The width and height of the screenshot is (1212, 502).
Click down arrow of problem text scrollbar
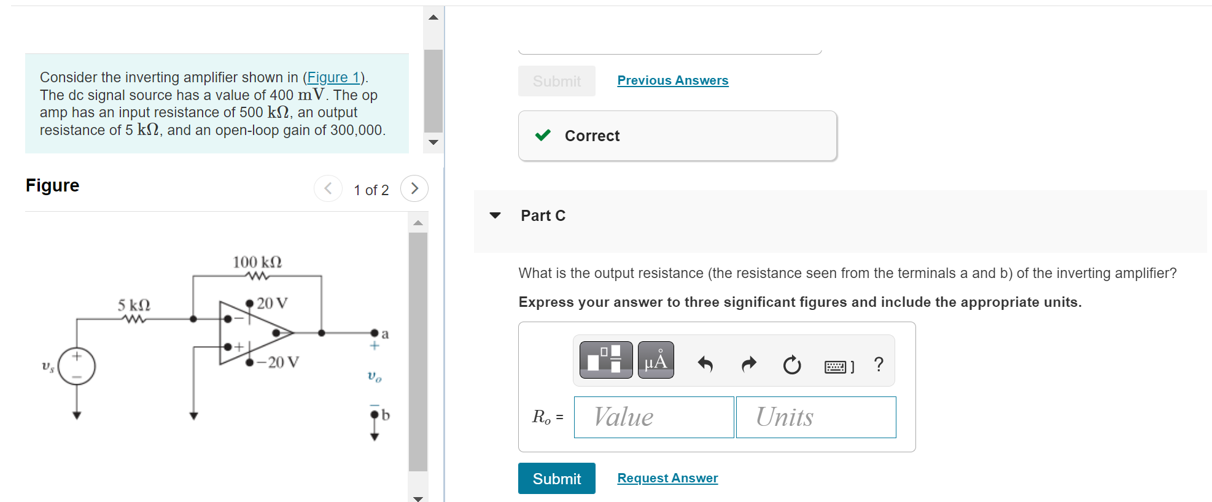tap(433, 142)
